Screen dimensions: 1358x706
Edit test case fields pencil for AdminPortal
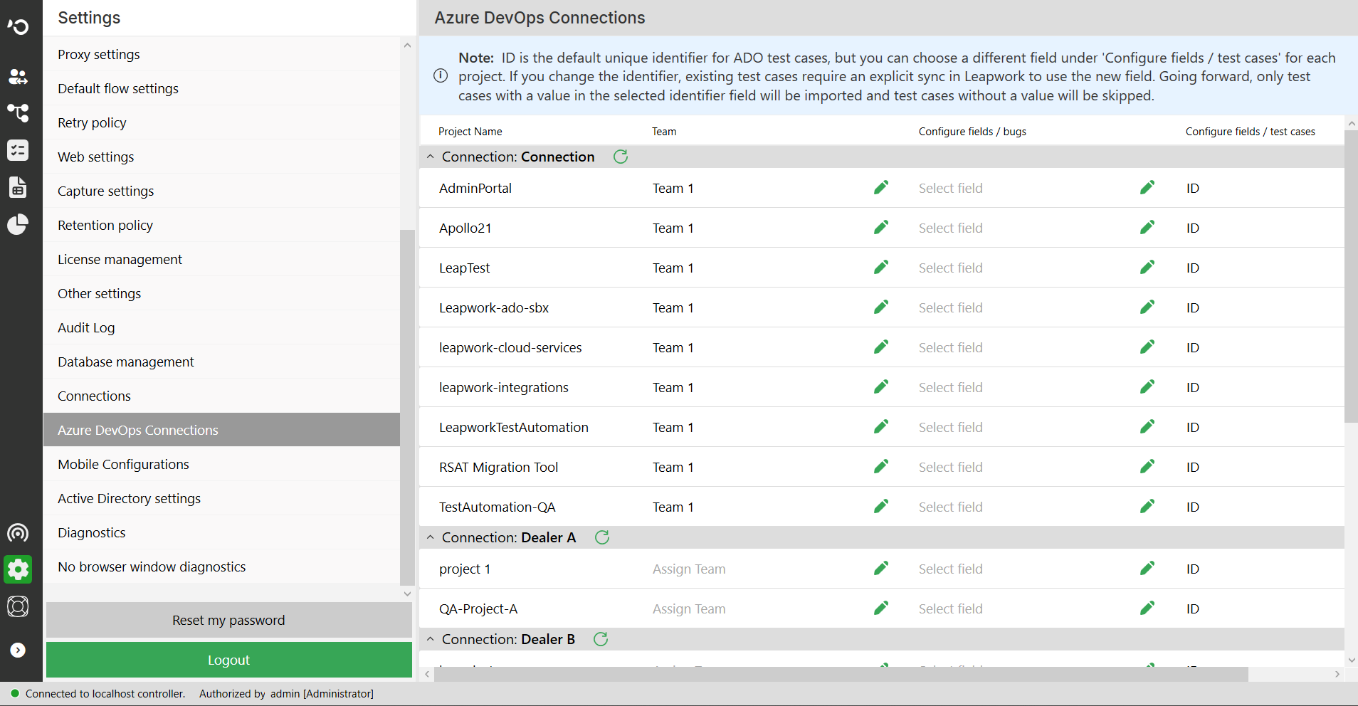[x=1147, y=187]
